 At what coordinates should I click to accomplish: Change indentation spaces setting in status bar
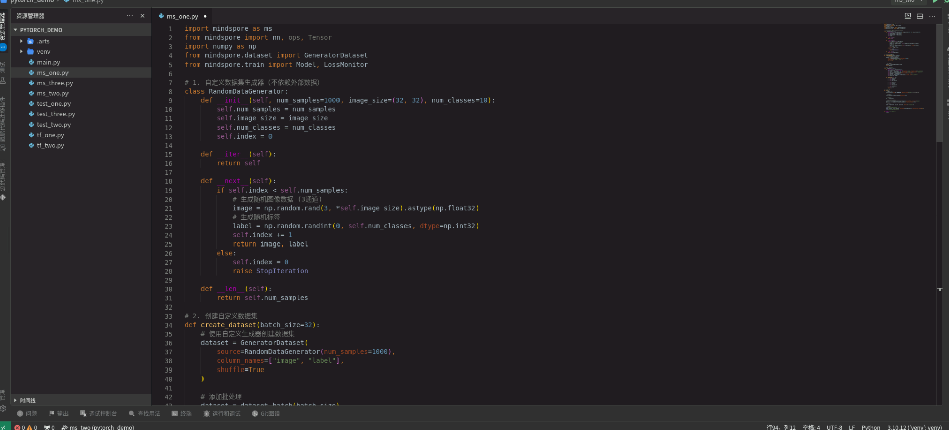[x=811, y=427]
